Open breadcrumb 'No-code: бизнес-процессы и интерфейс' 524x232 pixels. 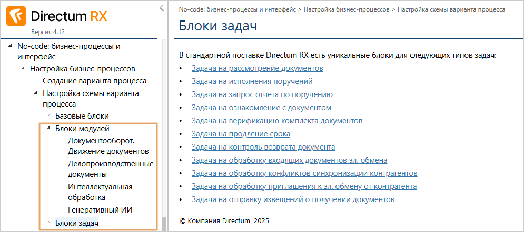pyautogui.click(x=238, y=9)
